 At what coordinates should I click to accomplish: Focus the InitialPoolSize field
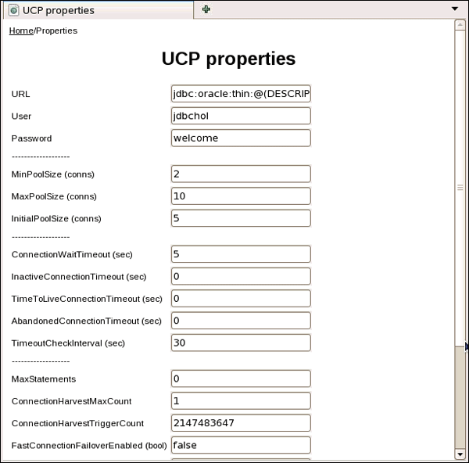(x=241, y=217)
